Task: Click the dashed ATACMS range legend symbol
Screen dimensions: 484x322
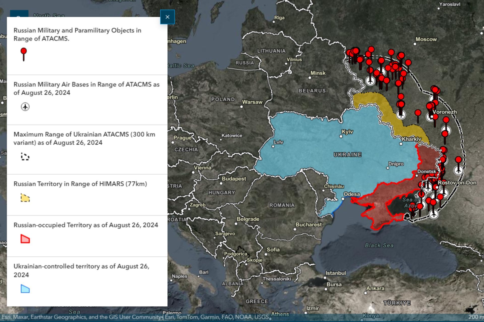Action: point(25,156)
